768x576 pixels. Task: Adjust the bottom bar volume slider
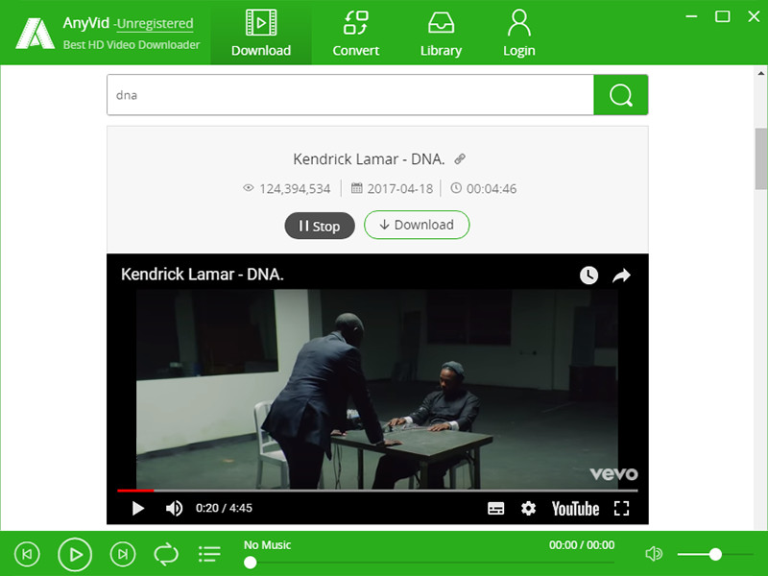pos(715,555)
